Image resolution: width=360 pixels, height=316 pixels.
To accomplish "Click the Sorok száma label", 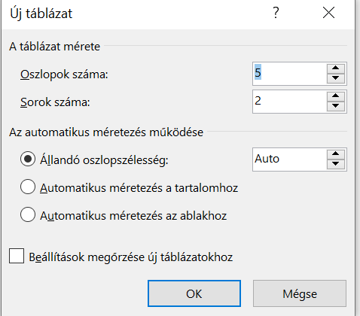I will point(55,102).
